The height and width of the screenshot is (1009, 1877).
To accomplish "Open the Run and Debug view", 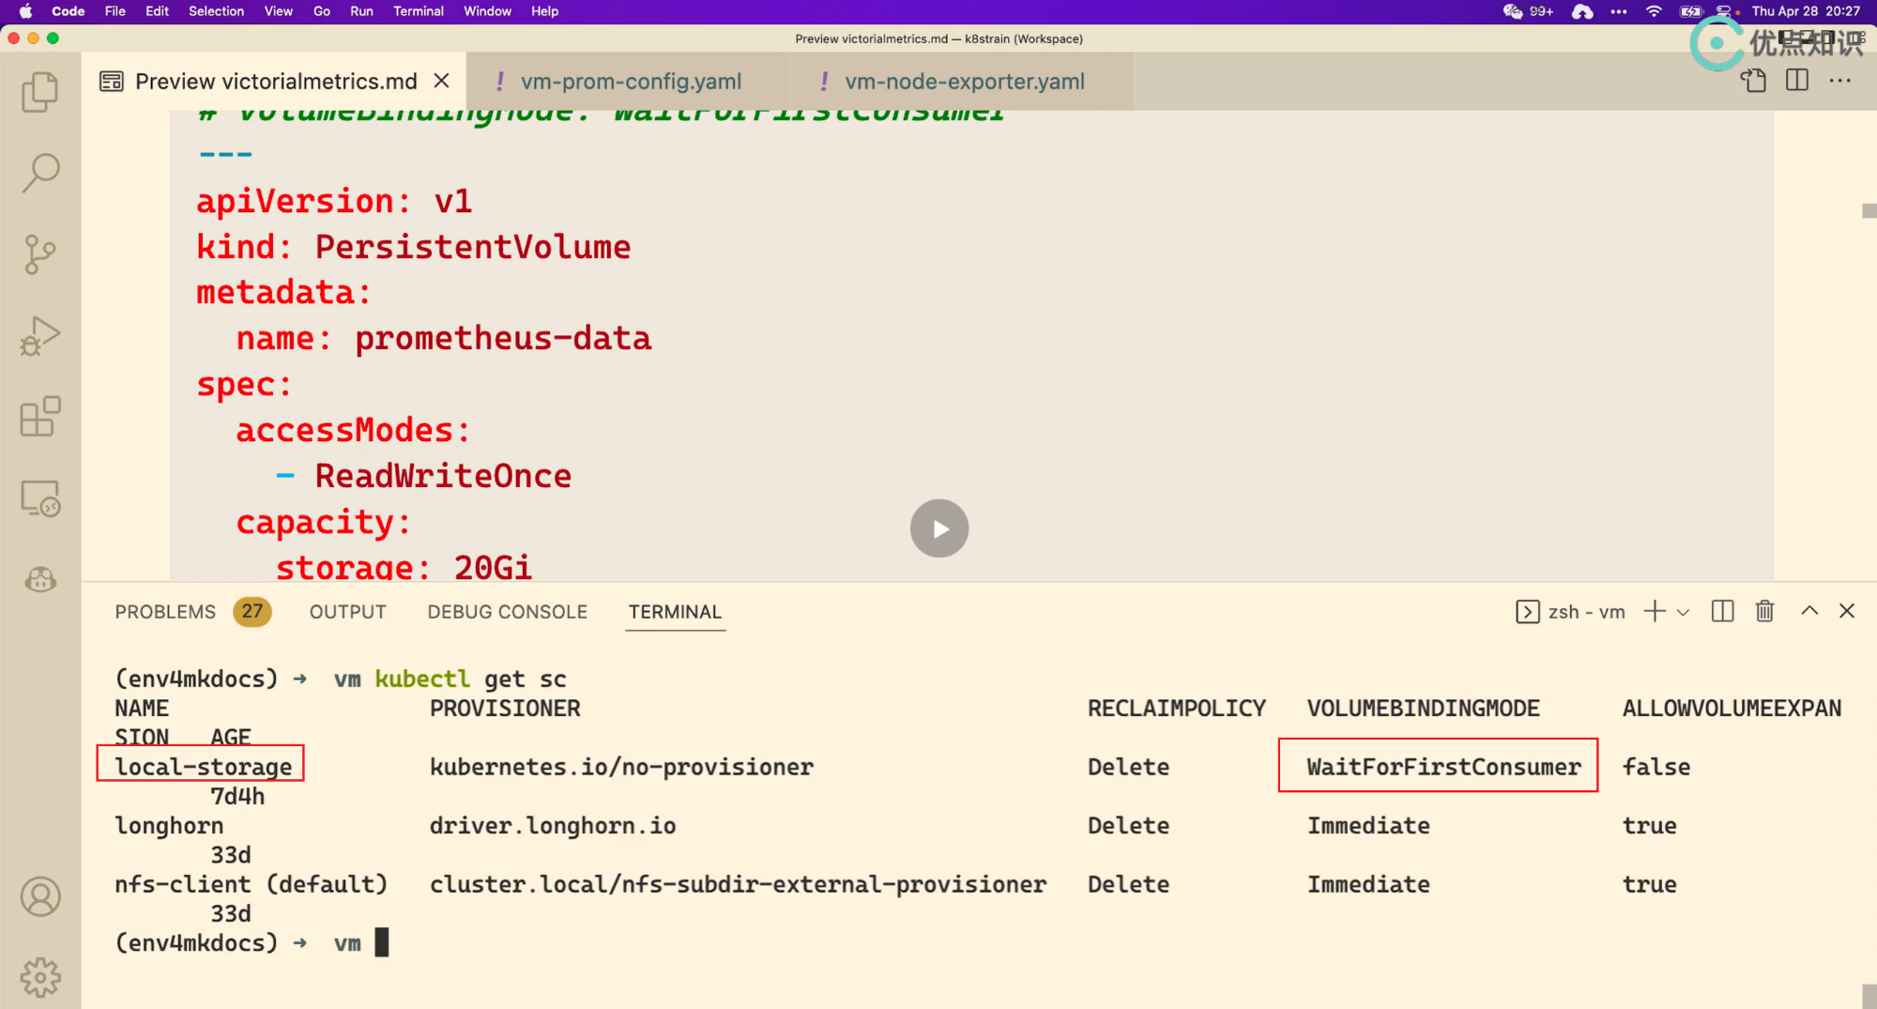I will 39,335.
